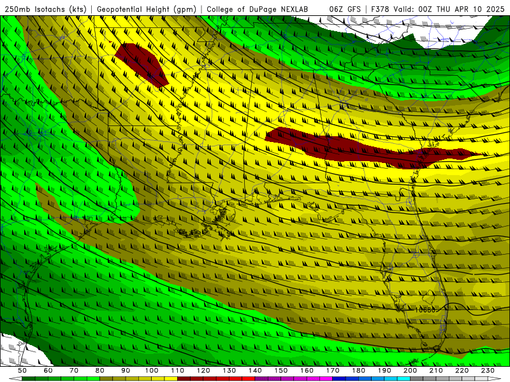510x382 pixels.
Task: Click the '90' value on the color scale
Action: pos(126,371)
